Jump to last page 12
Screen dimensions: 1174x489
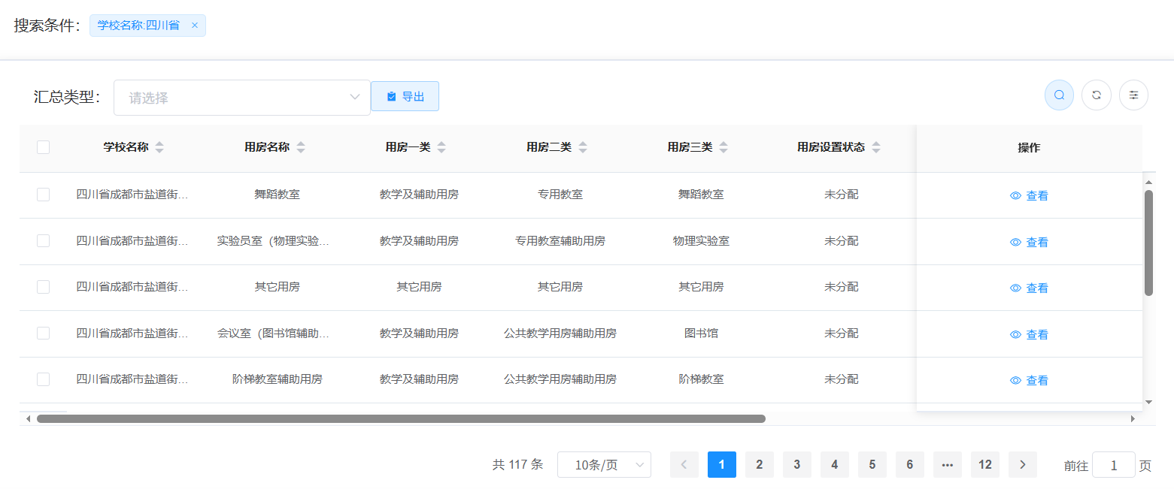[984, 465]
